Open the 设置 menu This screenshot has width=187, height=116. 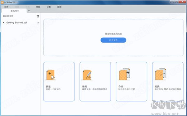coord(49,7)
